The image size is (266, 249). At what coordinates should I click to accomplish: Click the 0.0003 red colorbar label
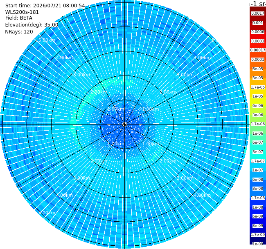[x=258, y=41]
